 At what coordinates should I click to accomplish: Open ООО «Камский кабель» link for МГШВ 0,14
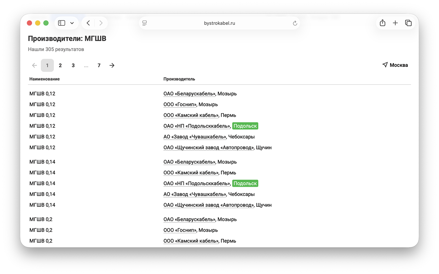point(191,173)
